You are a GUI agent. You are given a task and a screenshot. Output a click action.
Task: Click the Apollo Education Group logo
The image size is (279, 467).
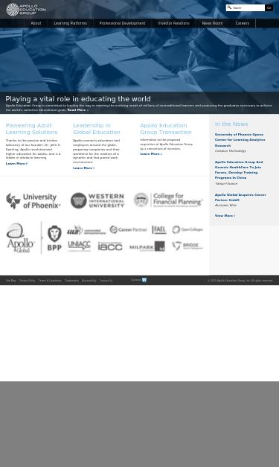pos(26,10)
